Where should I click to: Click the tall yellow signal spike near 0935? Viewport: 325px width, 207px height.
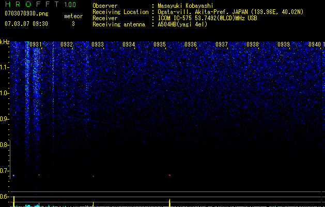point(169,203)
